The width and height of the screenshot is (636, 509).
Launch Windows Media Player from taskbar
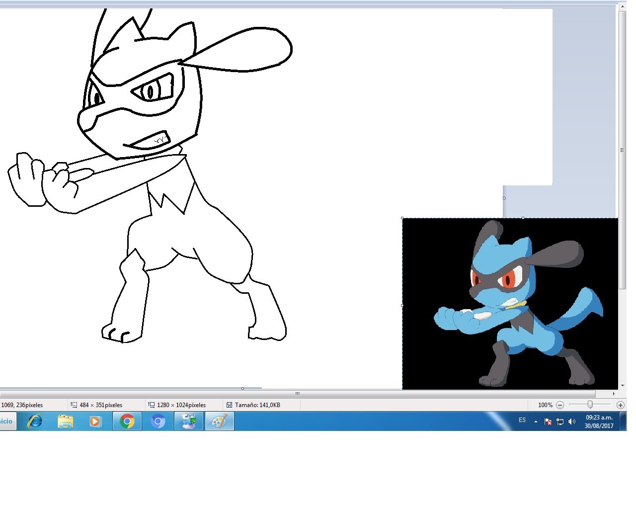pos(95,422)
